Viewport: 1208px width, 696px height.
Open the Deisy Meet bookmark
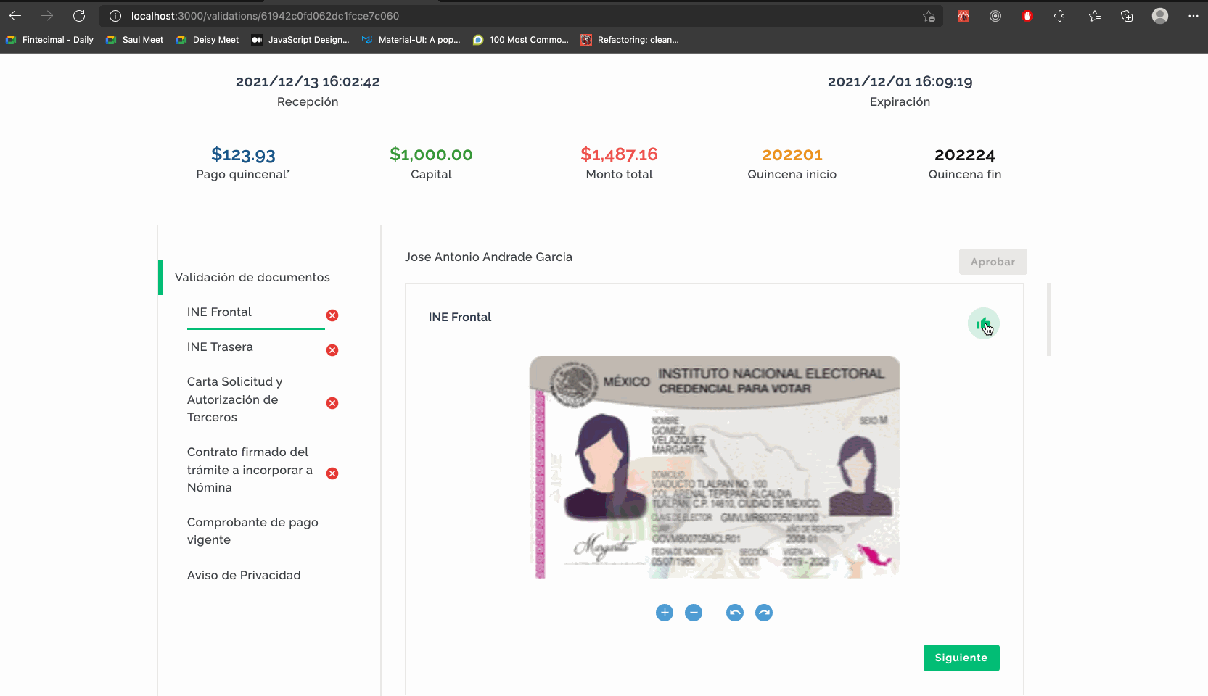(208, 40)
